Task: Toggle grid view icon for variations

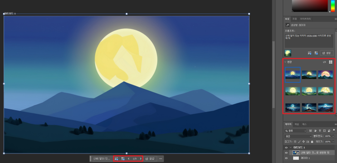Action: 331,62
